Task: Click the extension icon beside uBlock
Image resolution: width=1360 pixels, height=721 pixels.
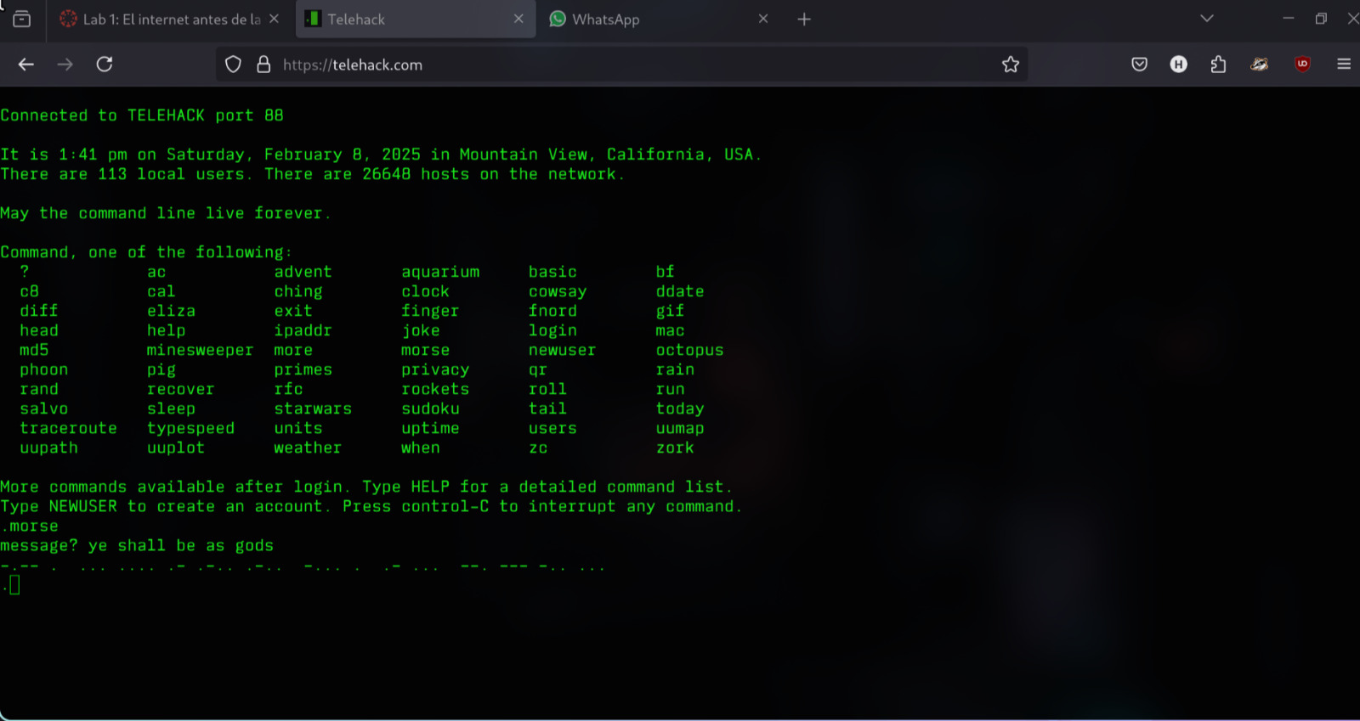Action: tap(1260, 65)
